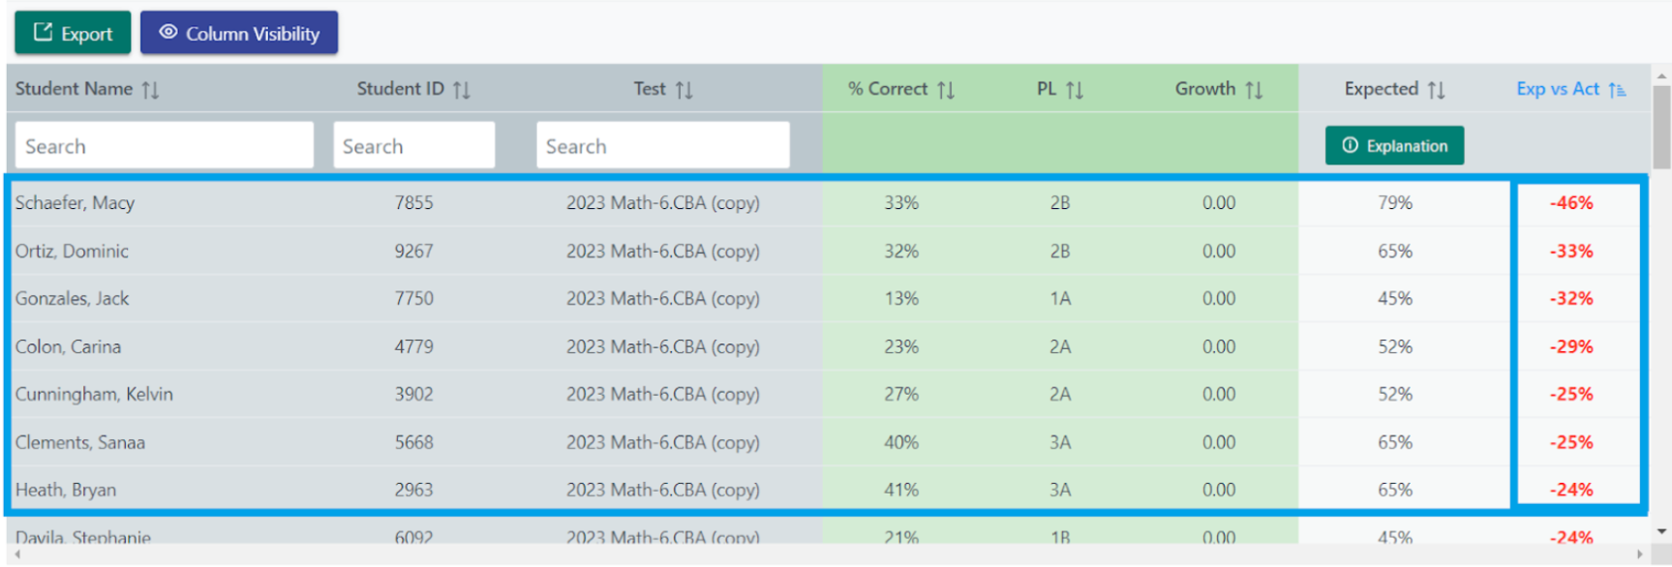Image resolution: width=1672 pixels, height=567 pixels.
Task: Click student ID 5668
Action: [413, 442]
